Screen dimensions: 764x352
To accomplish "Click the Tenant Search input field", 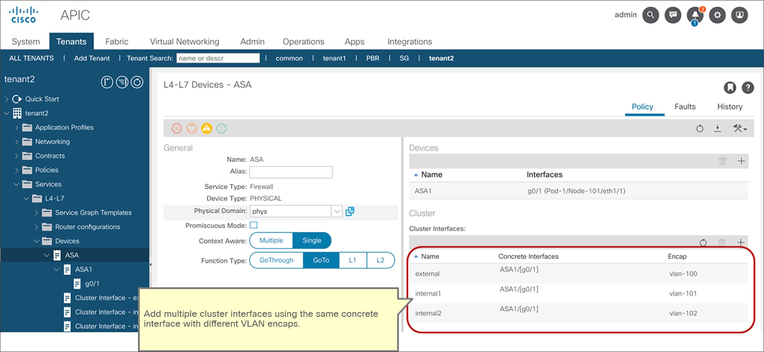I will pyautogui.click(x=218, y=58).
